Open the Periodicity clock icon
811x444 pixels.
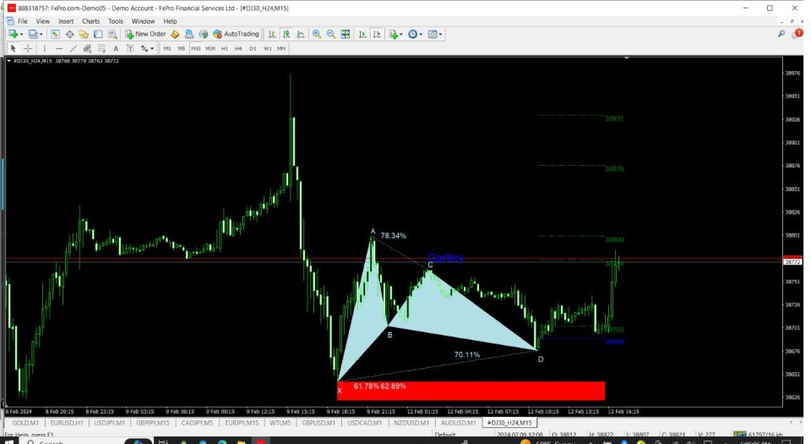(x=412, y=34)
